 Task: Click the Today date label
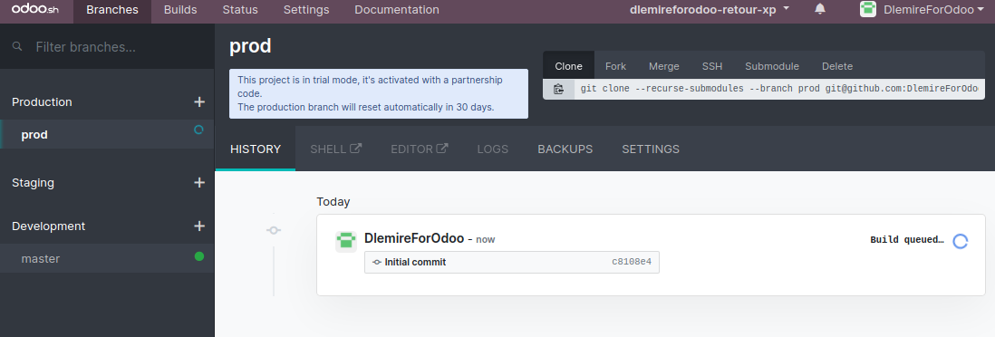333,202
